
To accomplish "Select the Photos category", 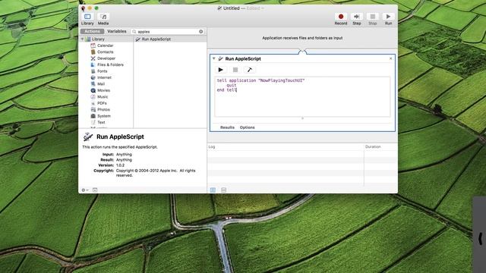I will coord(103,109).
